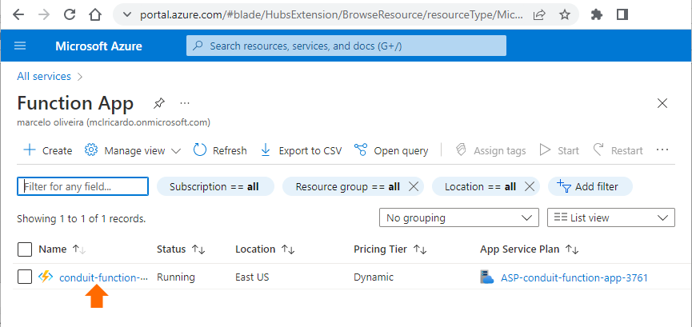Viewport: 692px width, 327px height.
Task: Tick the checkbox for conduit-function row
Action: pos(25,277)
